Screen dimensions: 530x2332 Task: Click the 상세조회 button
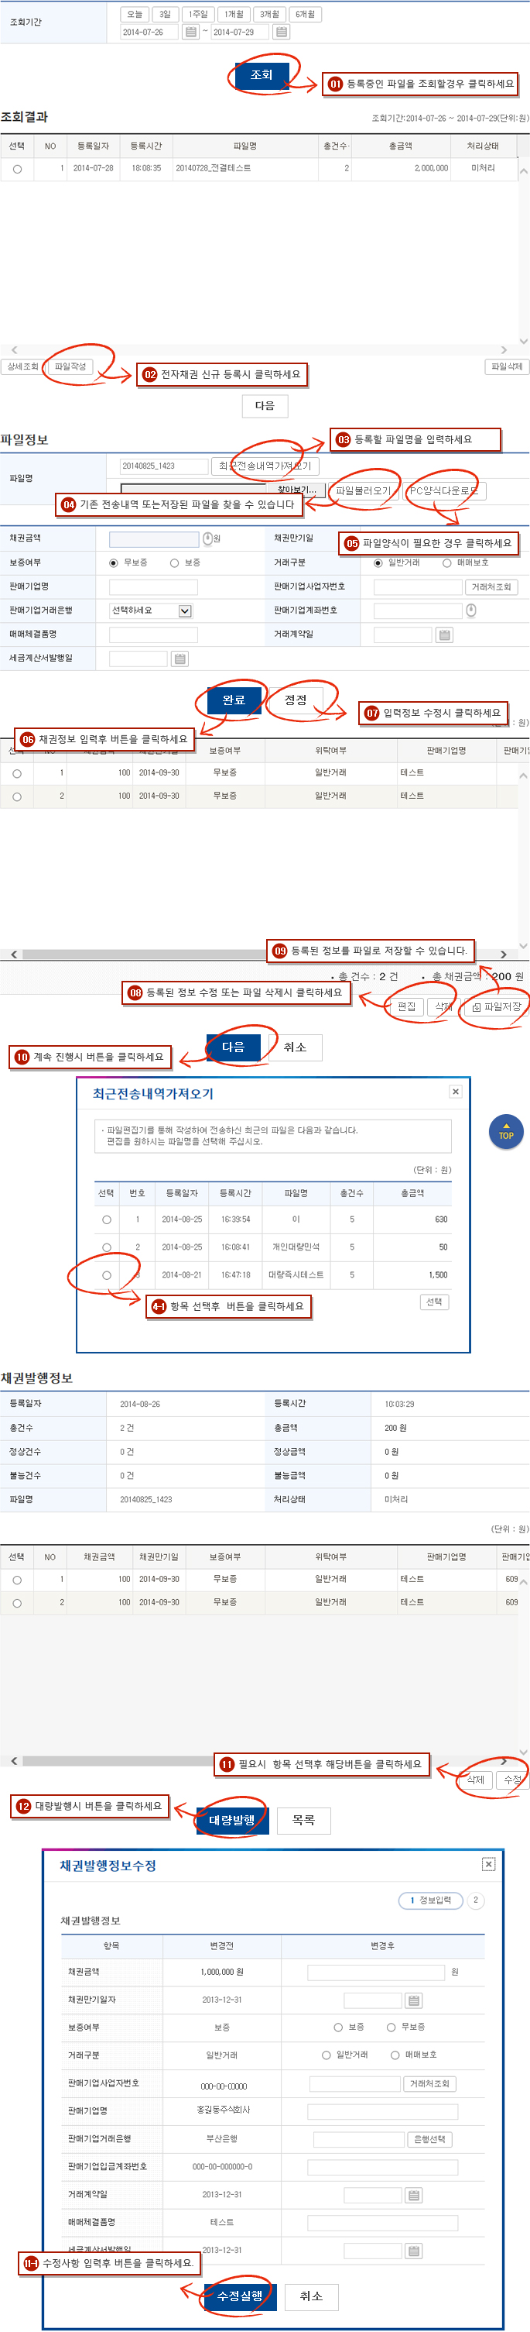click(22, 366)
